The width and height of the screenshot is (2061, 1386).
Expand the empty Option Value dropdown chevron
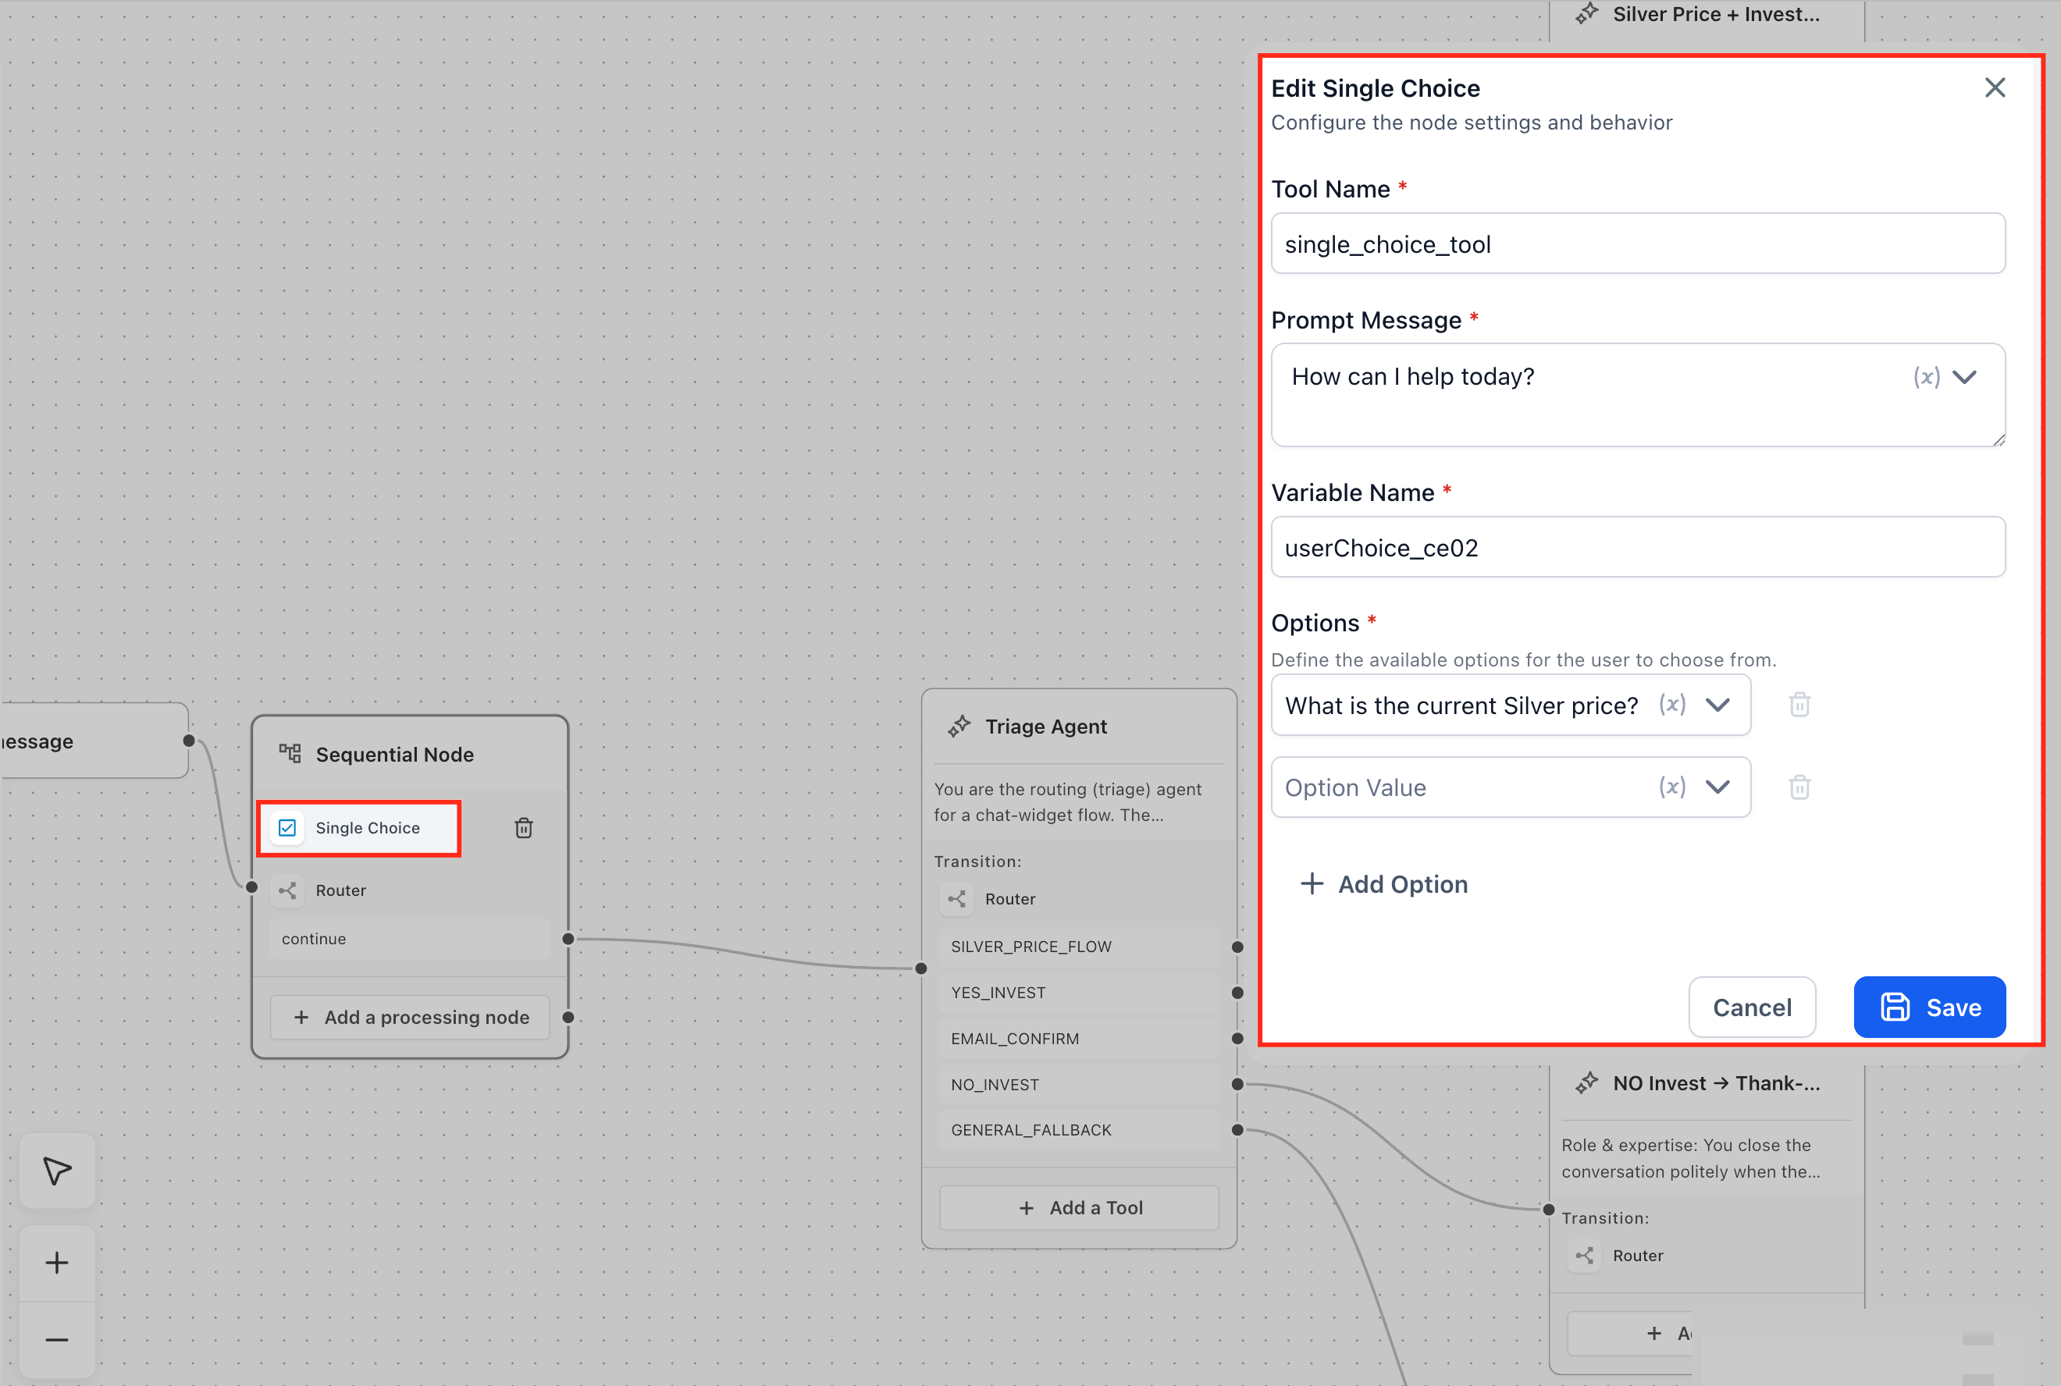1717,787
